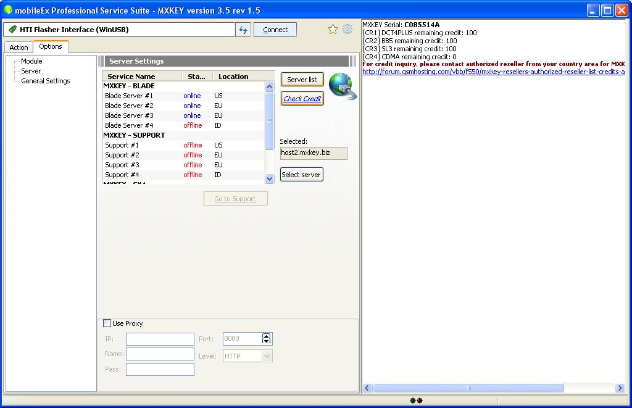Viewport: 632px width, 408px height.
Task: Open the gsmhosting forum reseller link
Action: 493,72
